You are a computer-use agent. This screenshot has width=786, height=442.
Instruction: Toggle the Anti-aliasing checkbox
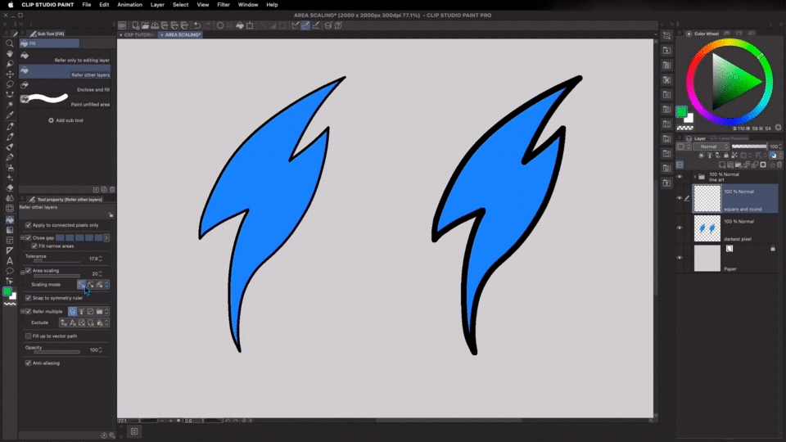[x=28, y=363]
